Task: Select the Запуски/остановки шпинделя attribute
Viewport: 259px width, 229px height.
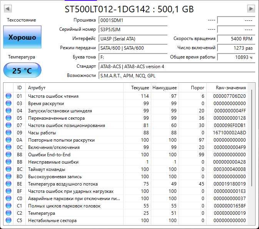Action: (60, 111)
